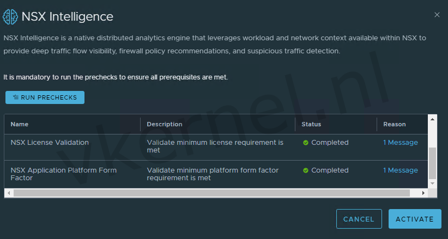Viewport: 448px width, 239px height.
Task: Select NSX Application Platform Form Factor name
Action: click(63, 174)
